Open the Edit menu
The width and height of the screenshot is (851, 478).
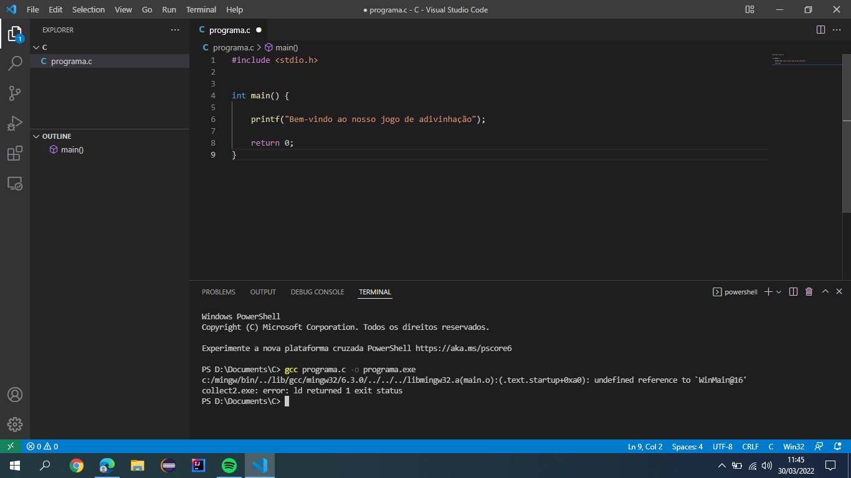coord(55,9)
